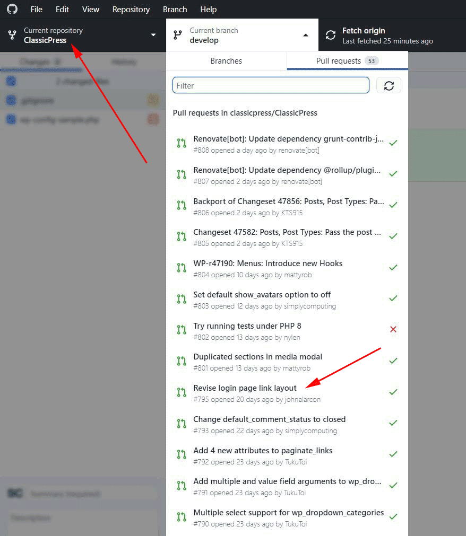Click Fetch origin button
466x536 pixels.
pyautogui.click(x=392, y=35)
